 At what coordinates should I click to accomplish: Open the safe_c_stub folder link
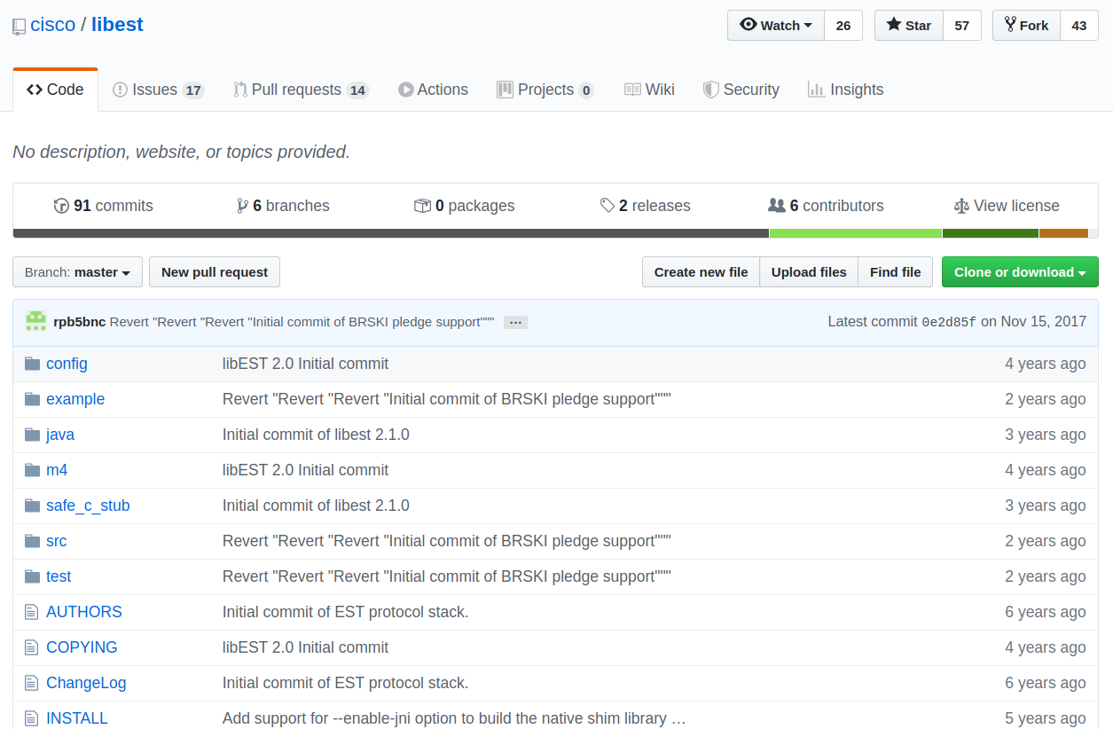tap(88, 506)
